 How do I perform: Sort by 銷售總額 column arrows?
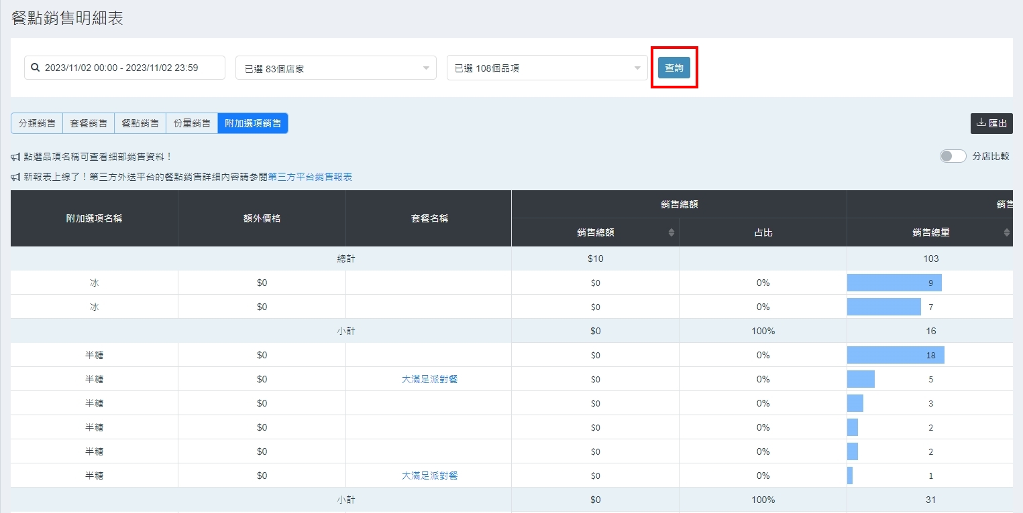click(671, 232)
